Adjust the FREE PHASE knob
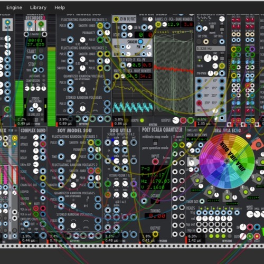 (215, 110)
